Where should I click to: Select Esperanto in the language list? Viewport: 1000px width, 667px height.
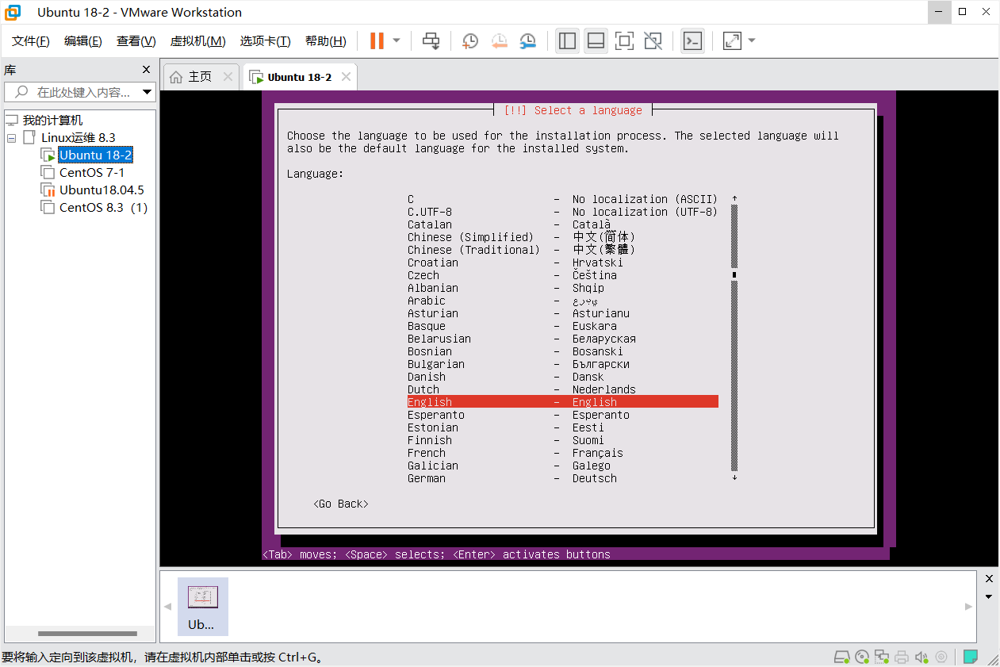[x=562, y=415]
